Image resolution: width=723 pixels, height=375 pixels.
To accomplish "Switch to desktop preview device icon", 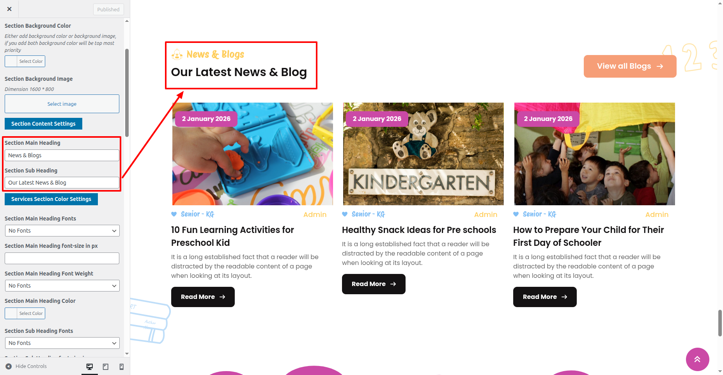I will click(90, 366).
